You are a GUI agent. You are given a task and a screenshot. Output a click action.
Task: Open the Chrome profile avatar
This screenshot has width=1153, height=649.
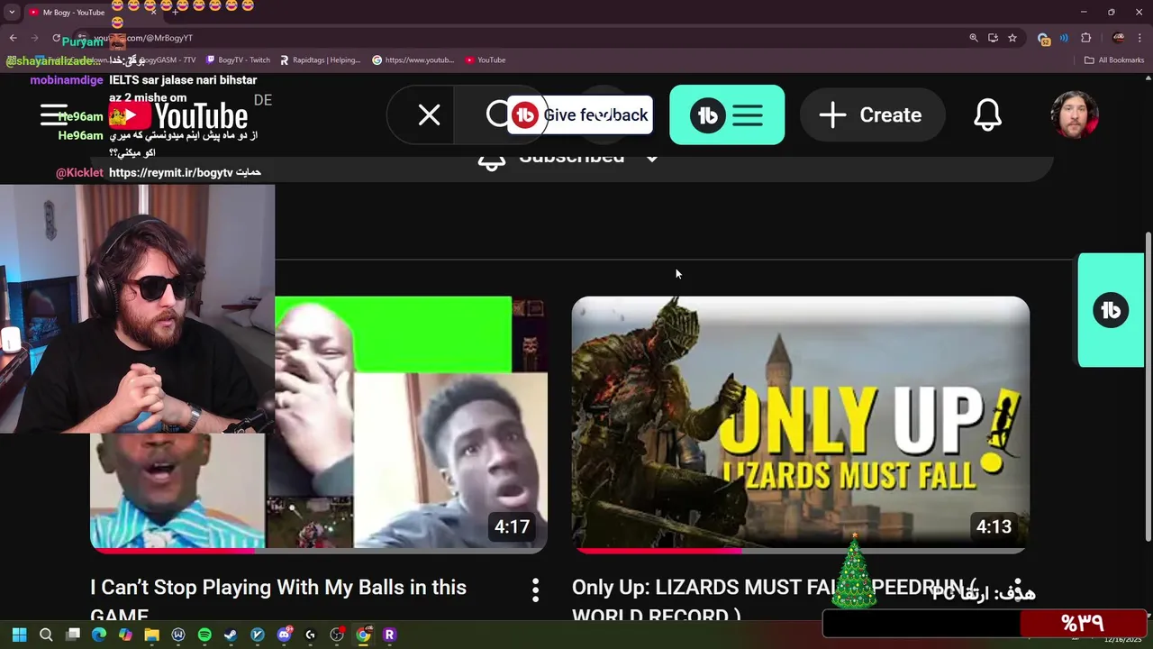click(x=1118, y=38)
